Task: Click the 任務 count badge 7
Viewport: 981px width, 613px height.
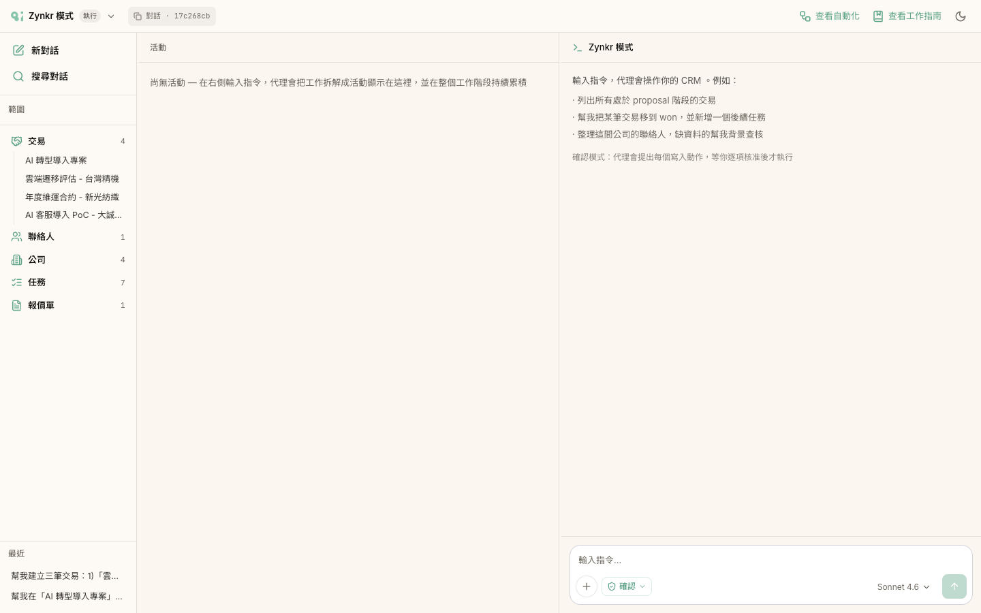Action: [123, 283]
